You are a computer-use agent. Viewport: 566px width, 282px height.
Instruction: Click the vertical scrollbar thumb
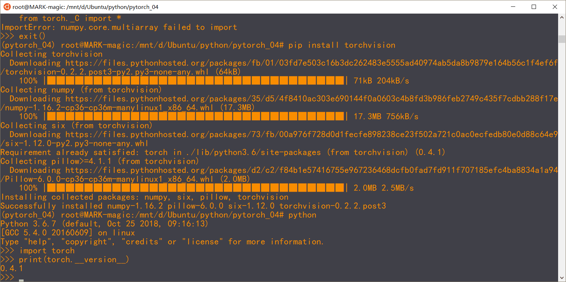tap(562, 39)
